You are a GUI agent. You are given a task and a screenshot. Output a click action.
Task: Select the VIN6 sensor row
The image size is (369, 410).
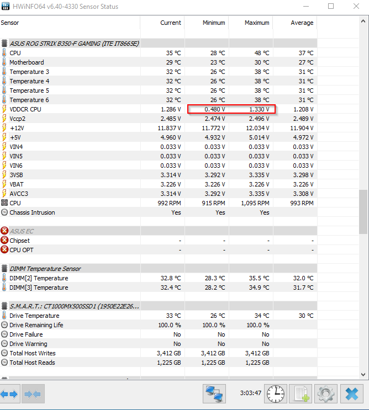[x=159, y=166]
